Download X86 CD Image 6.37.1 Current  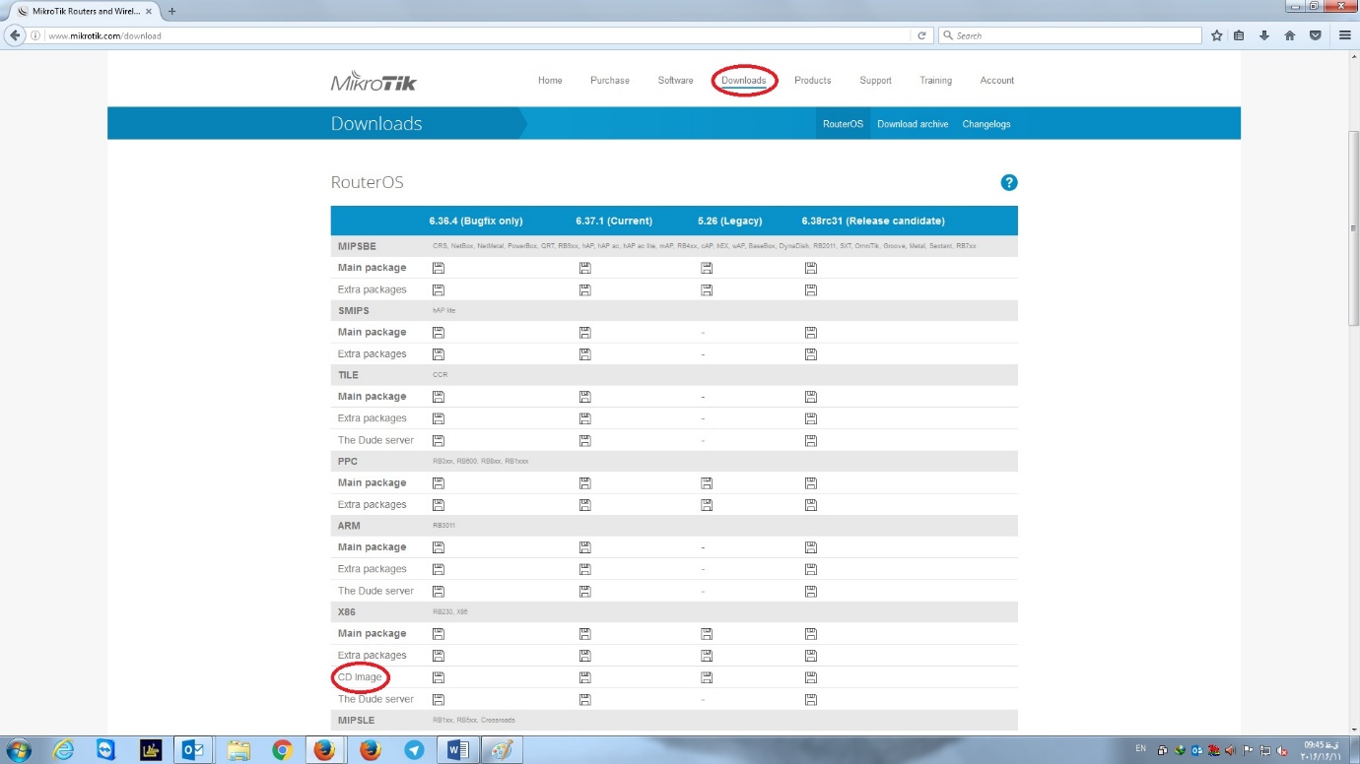584,677
